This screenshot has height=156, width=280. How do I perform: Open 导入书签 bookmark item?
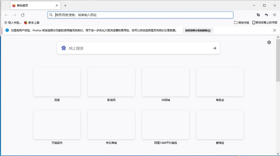[x=12, y=23]
